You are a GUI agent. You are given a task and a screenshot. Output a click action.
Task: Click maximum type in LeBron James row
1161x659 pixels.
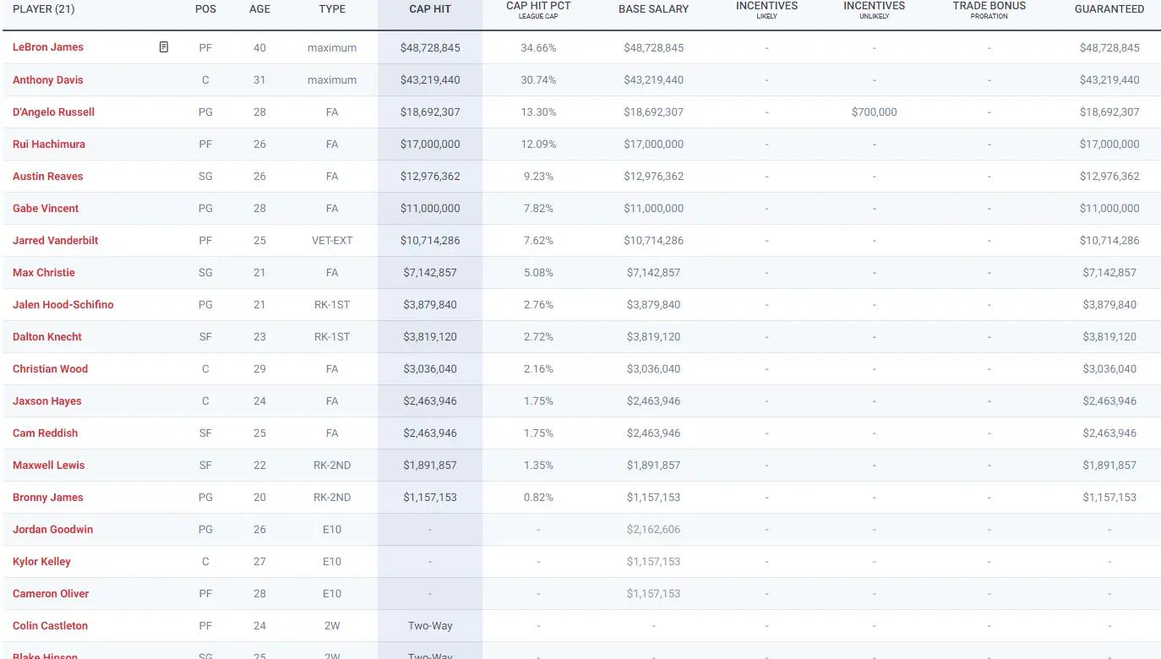(x=332, y=47)
